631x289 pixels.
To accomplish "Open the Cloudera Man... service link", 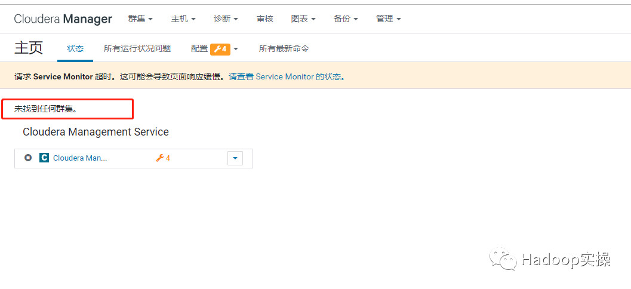I will point(80,158).
